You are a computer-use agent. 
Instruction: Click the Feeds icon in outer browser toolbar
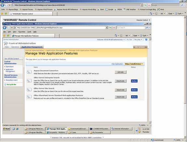click(156, 14)
